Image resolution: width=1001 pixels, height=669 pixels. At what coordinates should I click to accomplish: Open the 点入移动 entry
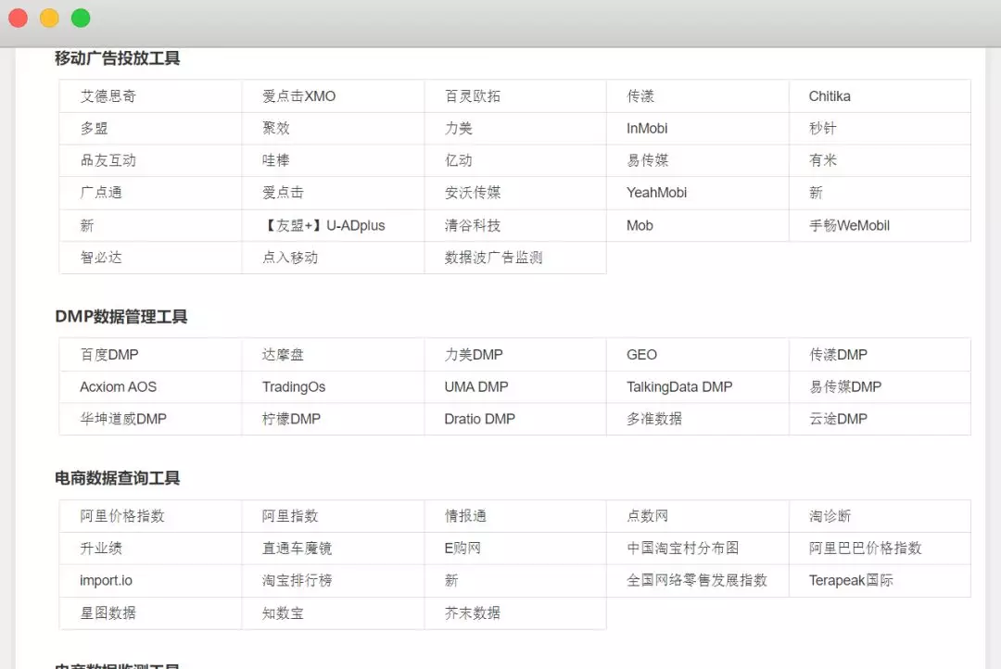point(290,258)
